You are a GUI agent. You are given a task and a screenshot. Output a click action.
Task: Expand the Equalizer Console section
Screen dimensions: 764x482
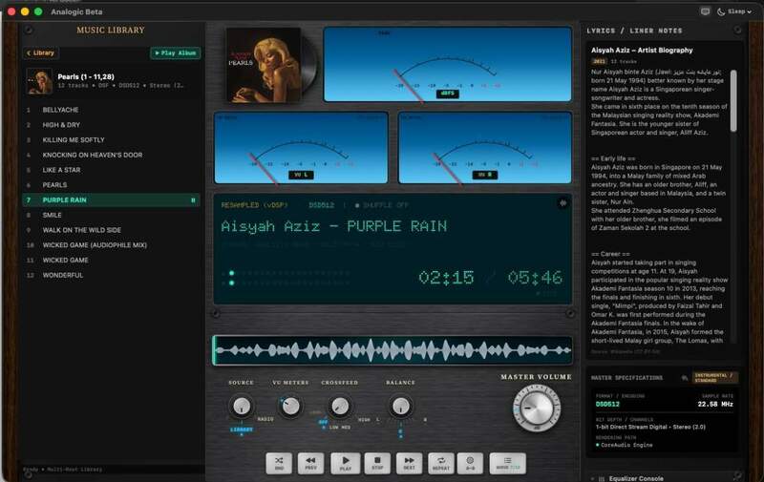pyautogui.click(x=636, y=478)
